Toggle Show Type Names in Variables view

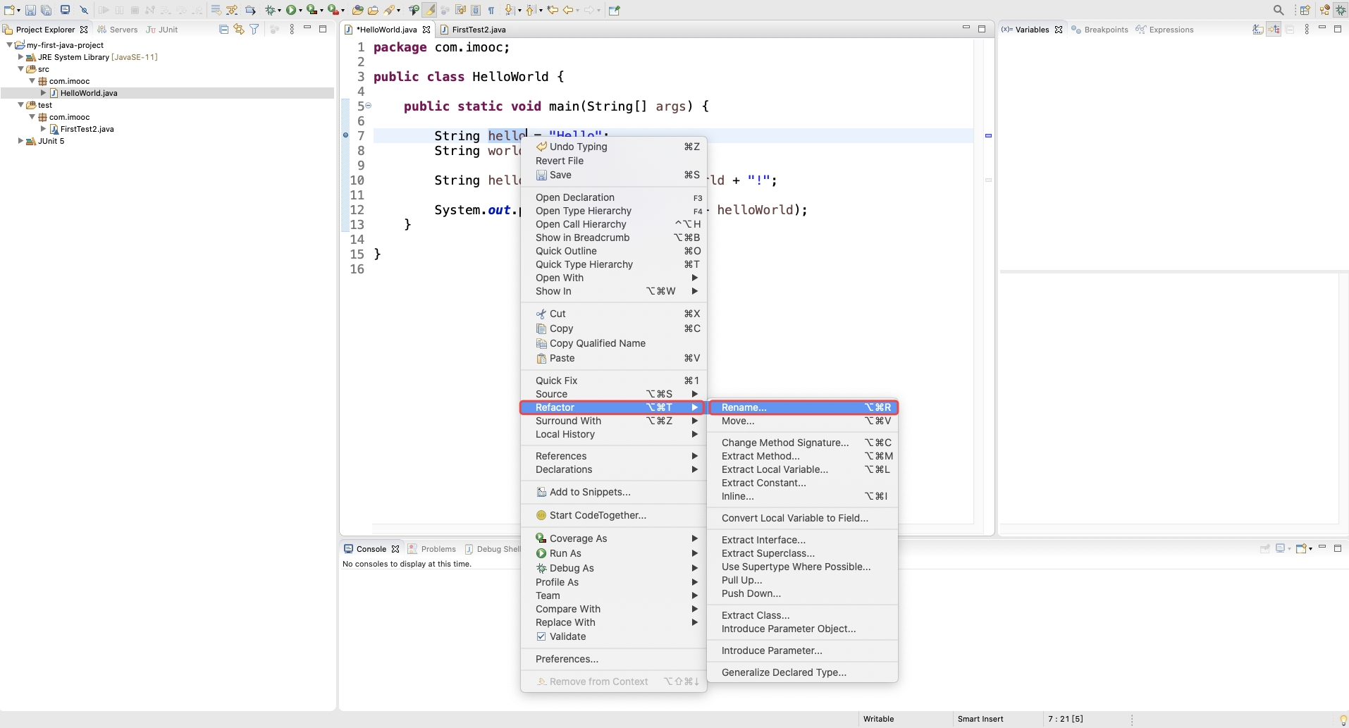point(1258,29)
